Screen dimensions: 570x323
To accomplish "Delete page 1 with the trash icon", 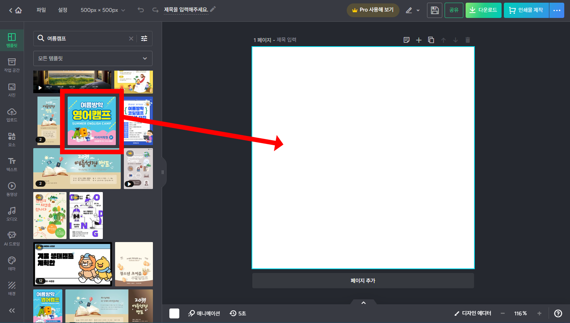I will pos(467,40).
